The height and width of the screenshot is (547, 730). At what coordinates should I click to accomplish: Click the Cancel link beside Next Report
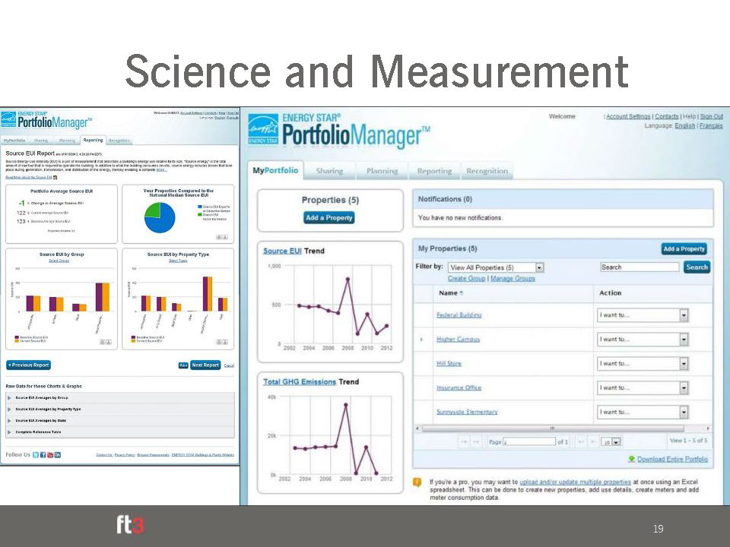229,365
